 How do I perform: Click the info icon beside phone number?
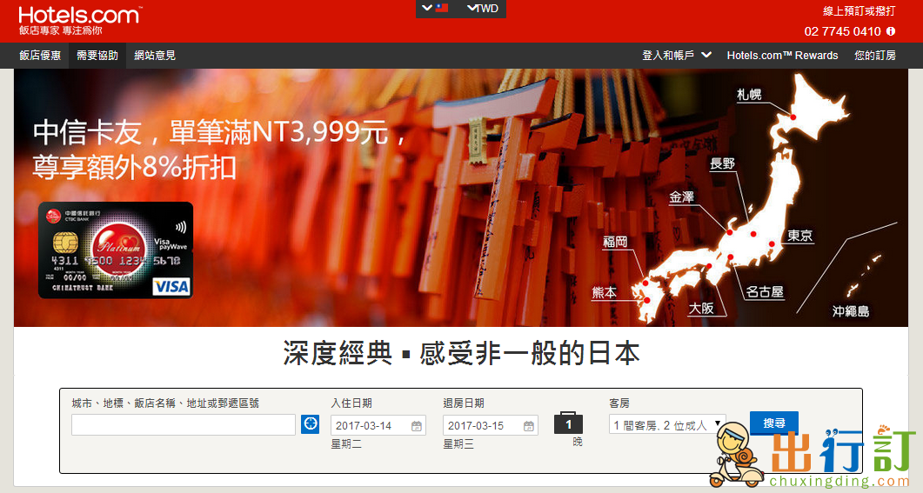[x=891, y=31]
